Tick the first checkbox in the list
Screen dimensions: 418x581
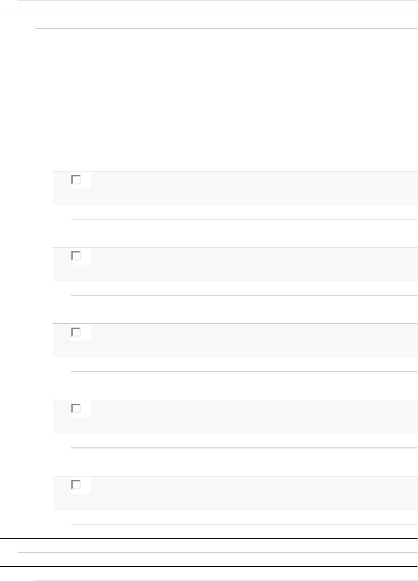point(76,180)
